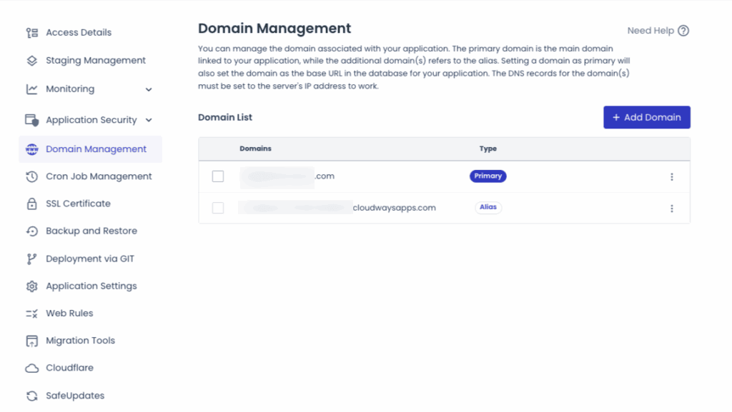Expand the Application Security chevron
The image size is (732, 412).
(149, 120)
